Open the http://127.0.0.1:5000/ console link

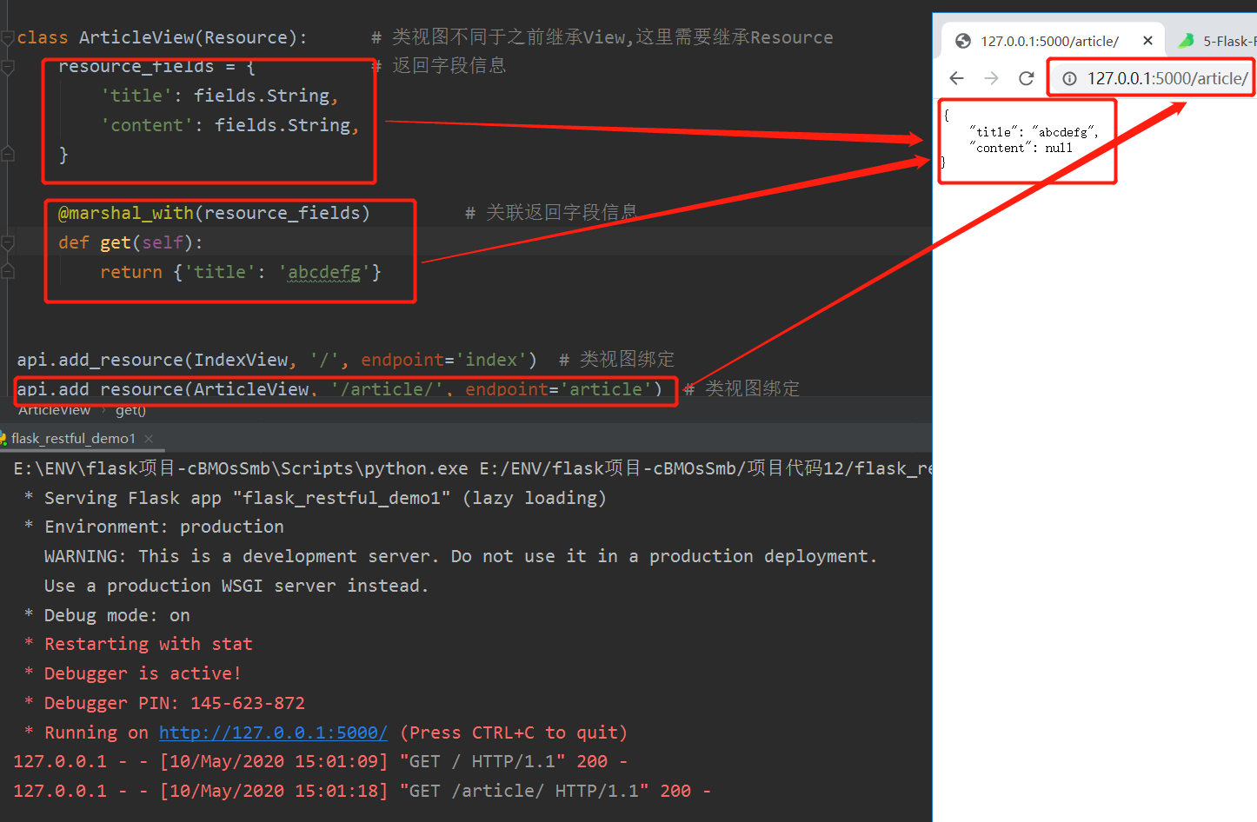273,733
